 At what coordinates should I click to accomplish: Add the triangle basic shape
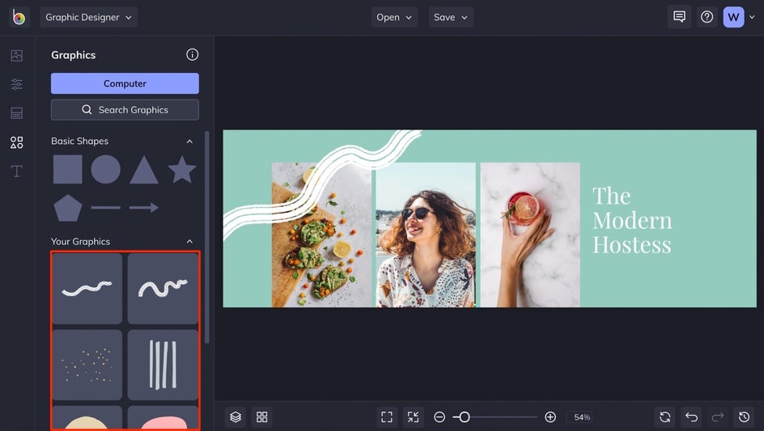pyautogui.click(x=144, y=170)
